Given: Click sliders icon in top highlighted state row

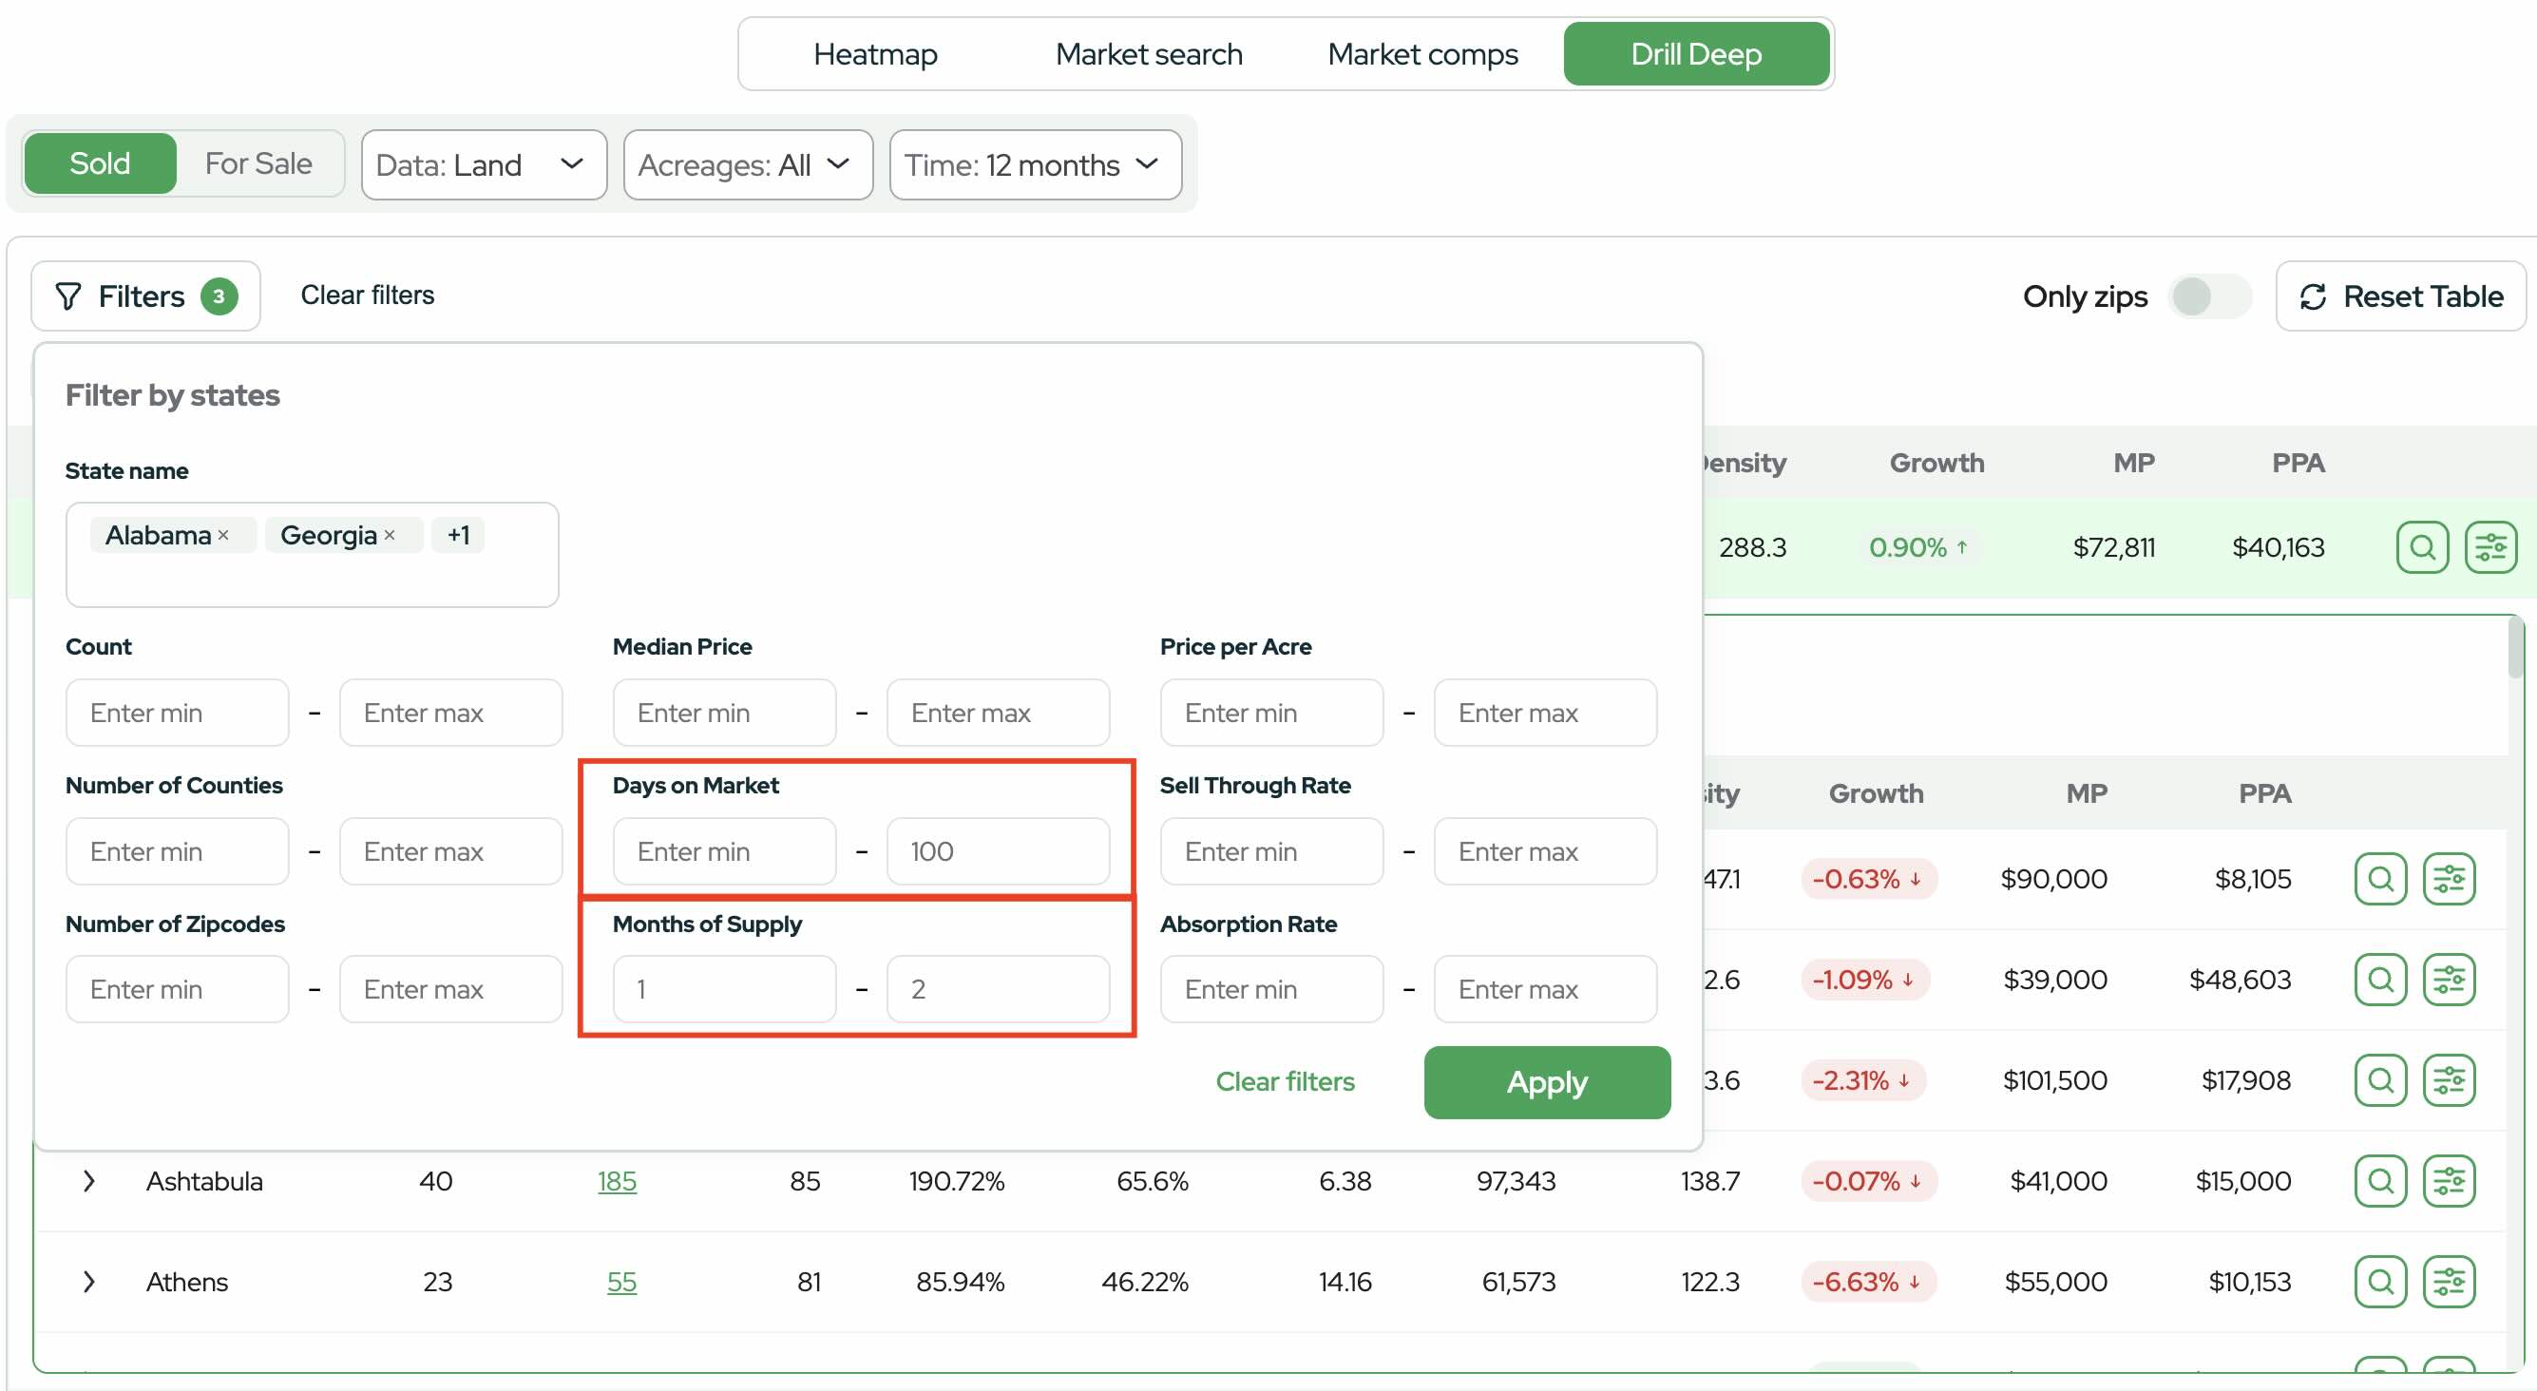Looking at the screenshot, I should 2489,546.
